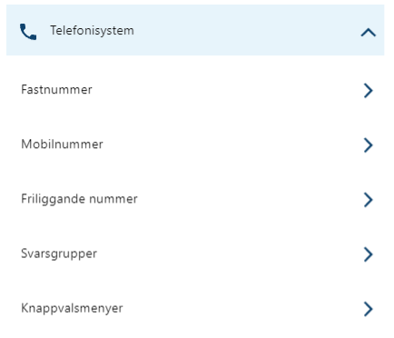Select the Fastnummer row's empty middle area
The height and width of the screenshot is (338, 394).
(x=227, y=90)
